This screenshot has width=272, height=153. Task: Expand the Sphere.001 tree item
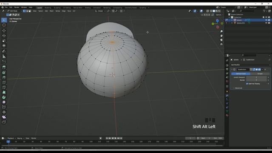(x=232, y=23)
